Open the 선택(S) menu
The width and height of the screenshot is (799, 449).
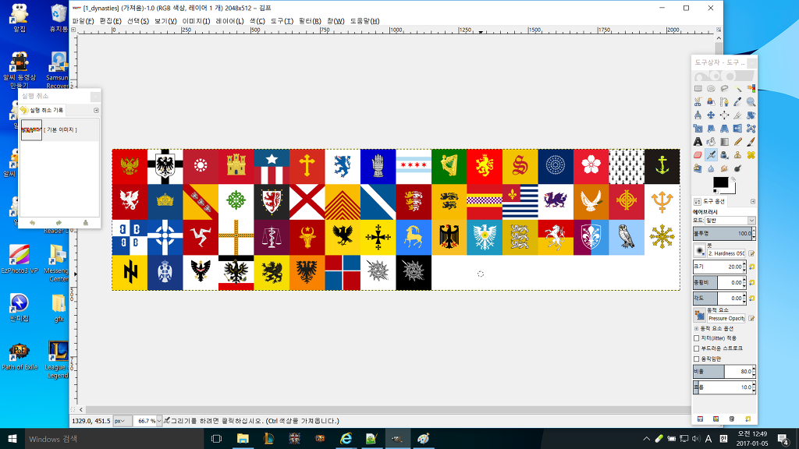[137, 21]
